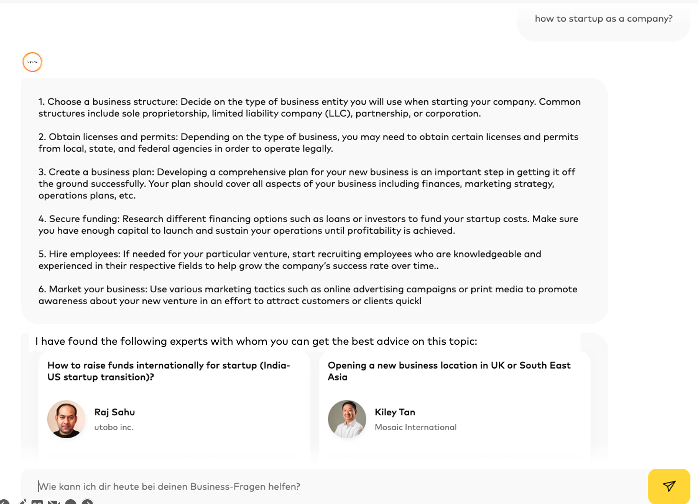Open "How to raise funds internationally" card title
Screen dimensions: 698x504
coord(169,371)
